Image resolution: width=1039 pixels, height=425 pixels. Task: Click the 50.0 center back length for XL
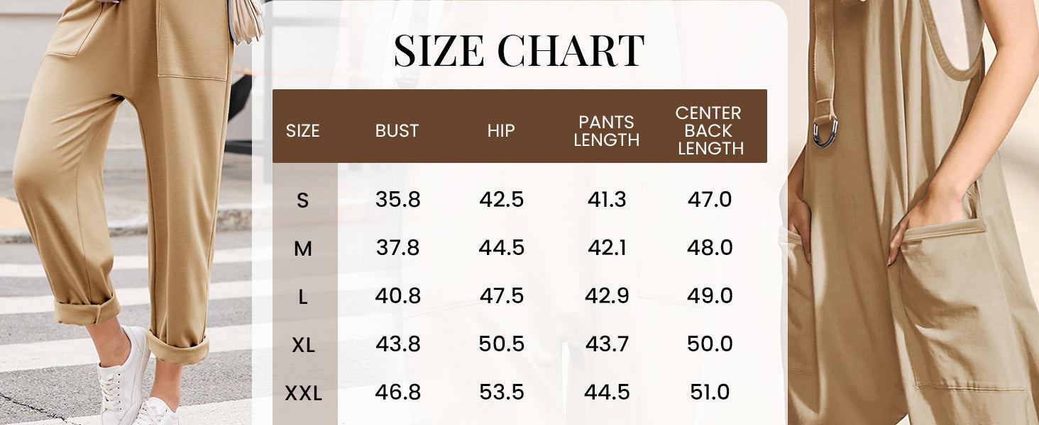(710, 344)
